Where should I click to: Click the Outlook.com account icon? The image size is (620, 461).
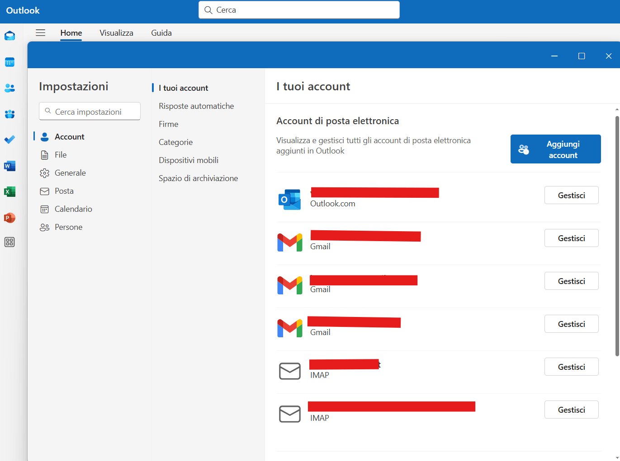(x=290, y=200)
